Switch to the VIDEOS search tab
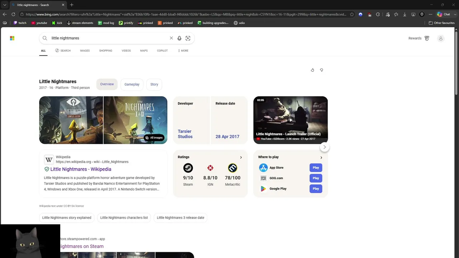The image size is (459, 258). [126, 51]
